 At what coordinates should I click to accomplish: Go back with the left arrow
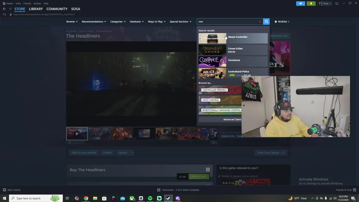tap(4, 9)
